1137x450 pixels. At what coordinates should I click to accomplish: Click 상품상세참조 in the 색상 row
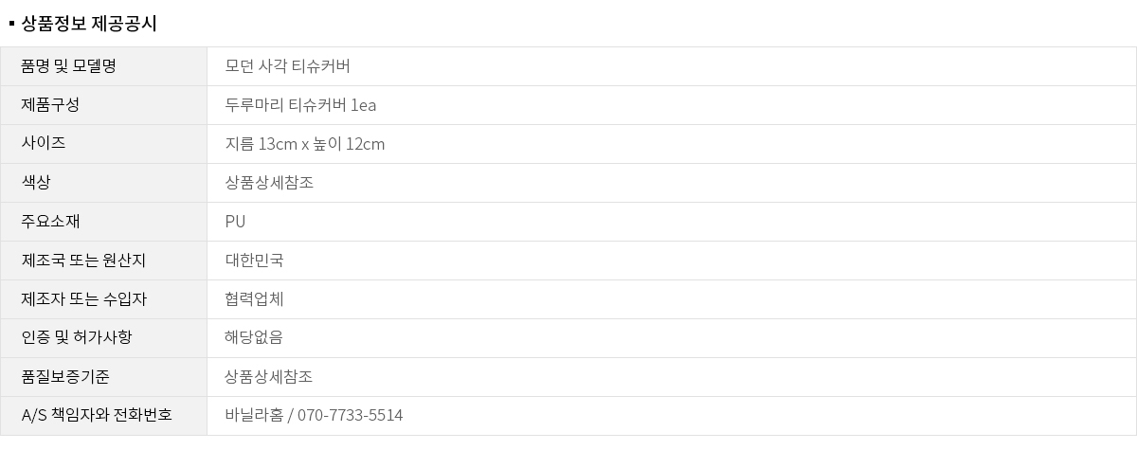269,183
